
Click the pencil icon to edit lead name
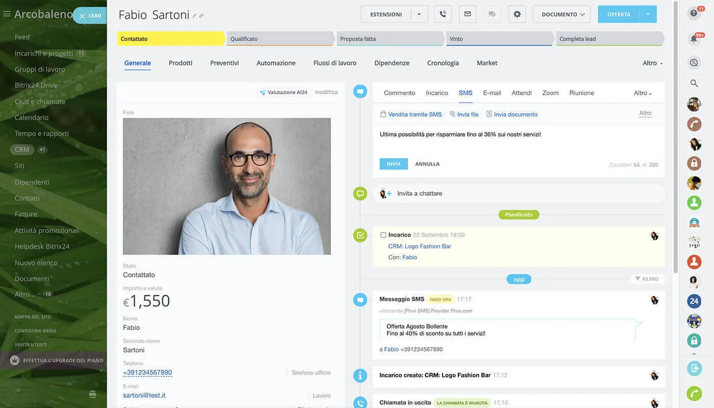coord(194,16)
